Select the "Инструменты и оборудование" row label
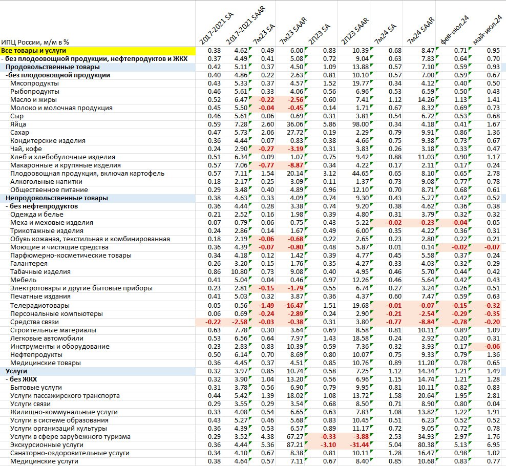The width and height of the screenshot is (506, 466). point(60,347)
